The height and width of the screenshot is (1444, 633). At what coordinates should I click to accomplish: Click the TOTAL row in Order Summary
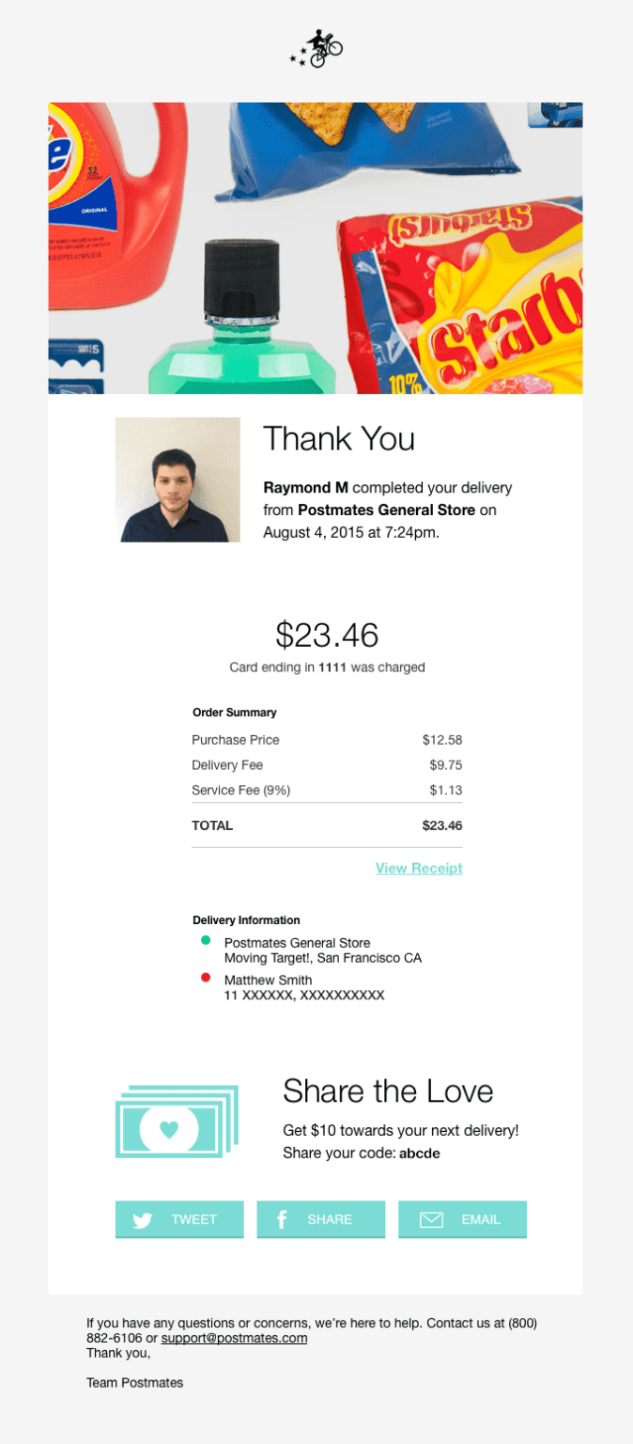coord(326,825)
